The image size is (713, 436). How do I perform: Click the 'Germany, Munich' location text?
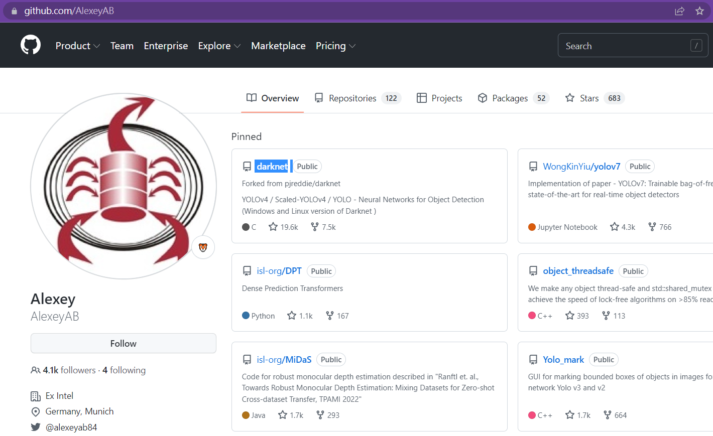[x=80, y=411]
